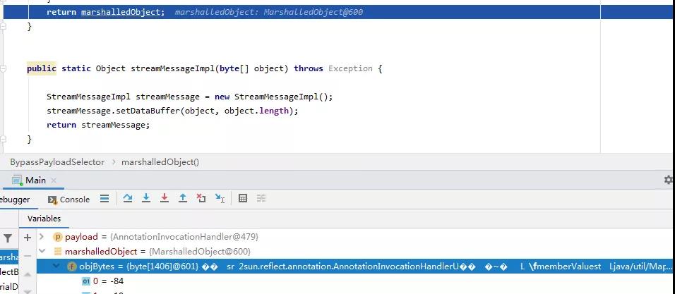The height and width of the screenshot is (294, 675).
Task: Click the object.length expression
Action: [256, 111]
